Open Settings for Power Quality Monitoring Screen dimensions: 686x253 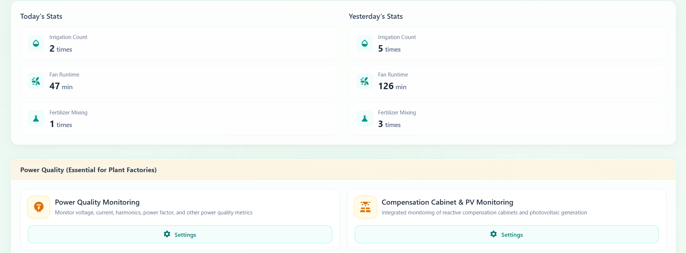180,234
